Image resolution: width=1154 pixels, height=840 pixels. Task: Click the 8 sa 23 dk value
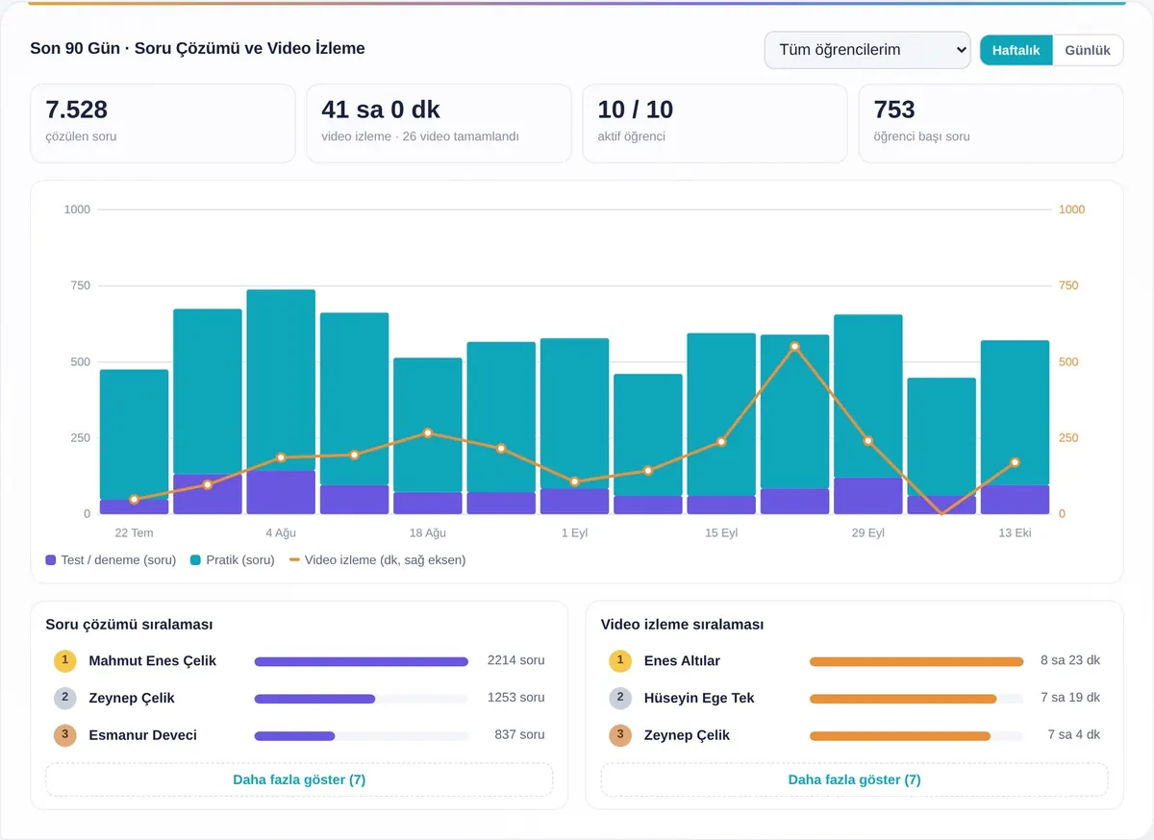[1070, 661]
